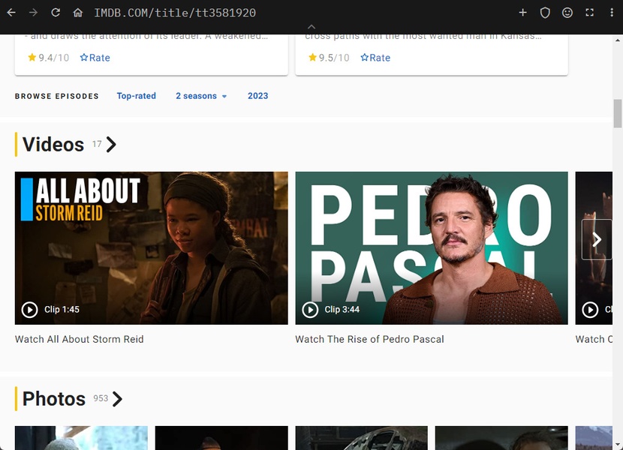Rate the 9.4 rated episode
Viewport: 623px width, 450px height.
coord(95,58)
